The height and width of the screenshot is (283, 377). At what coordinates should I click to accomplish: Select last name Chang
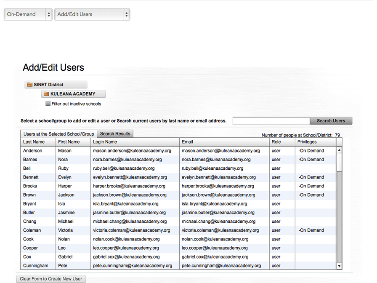29,222
